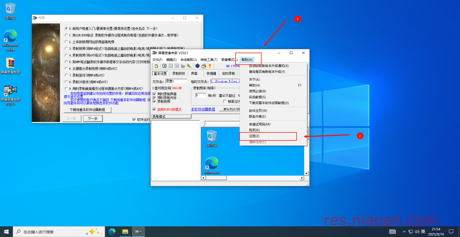Viewport: 460px width, 237px height.
Task: Switch to the 快捷键 tab
Action: 211,73
